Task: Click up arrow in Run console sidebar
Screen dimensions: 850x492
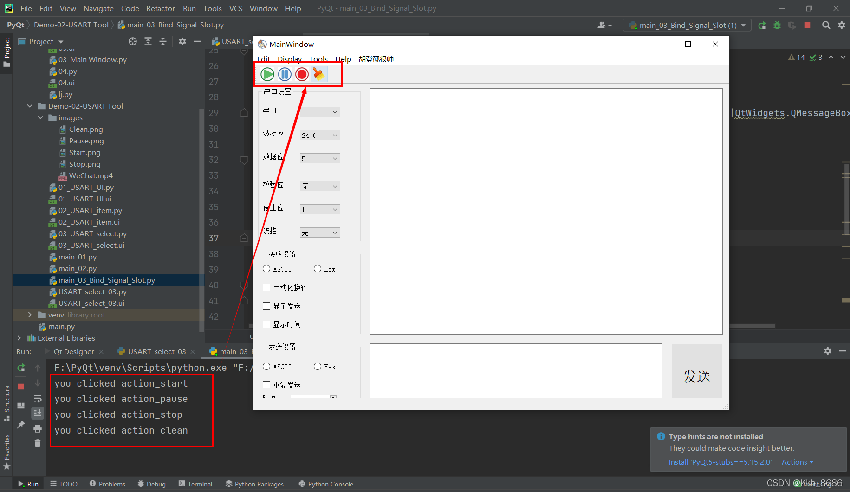Action: 38,368
